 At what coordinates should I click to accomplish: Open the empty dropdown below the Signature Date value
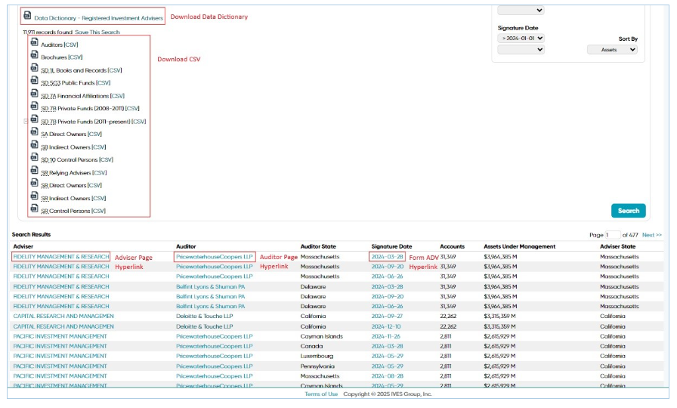click(x=521, y=50)
